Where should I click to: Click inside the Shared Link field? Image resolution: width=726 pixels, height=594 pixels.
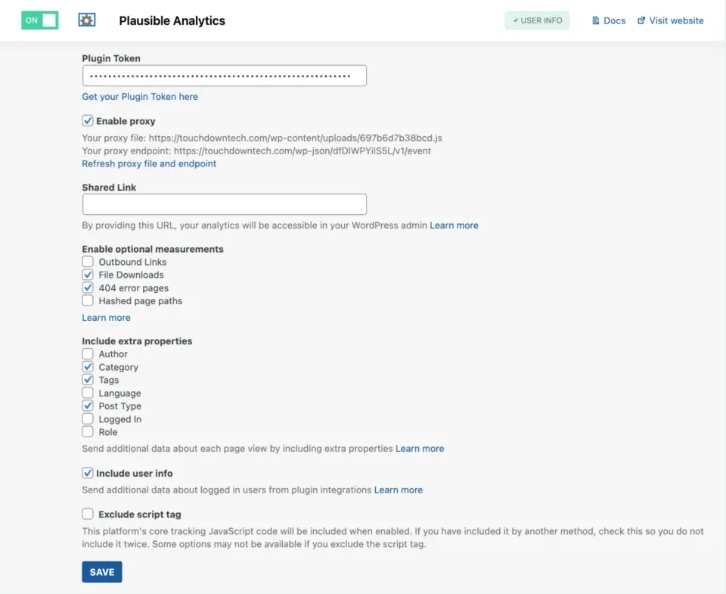click(x=224, y=204)
